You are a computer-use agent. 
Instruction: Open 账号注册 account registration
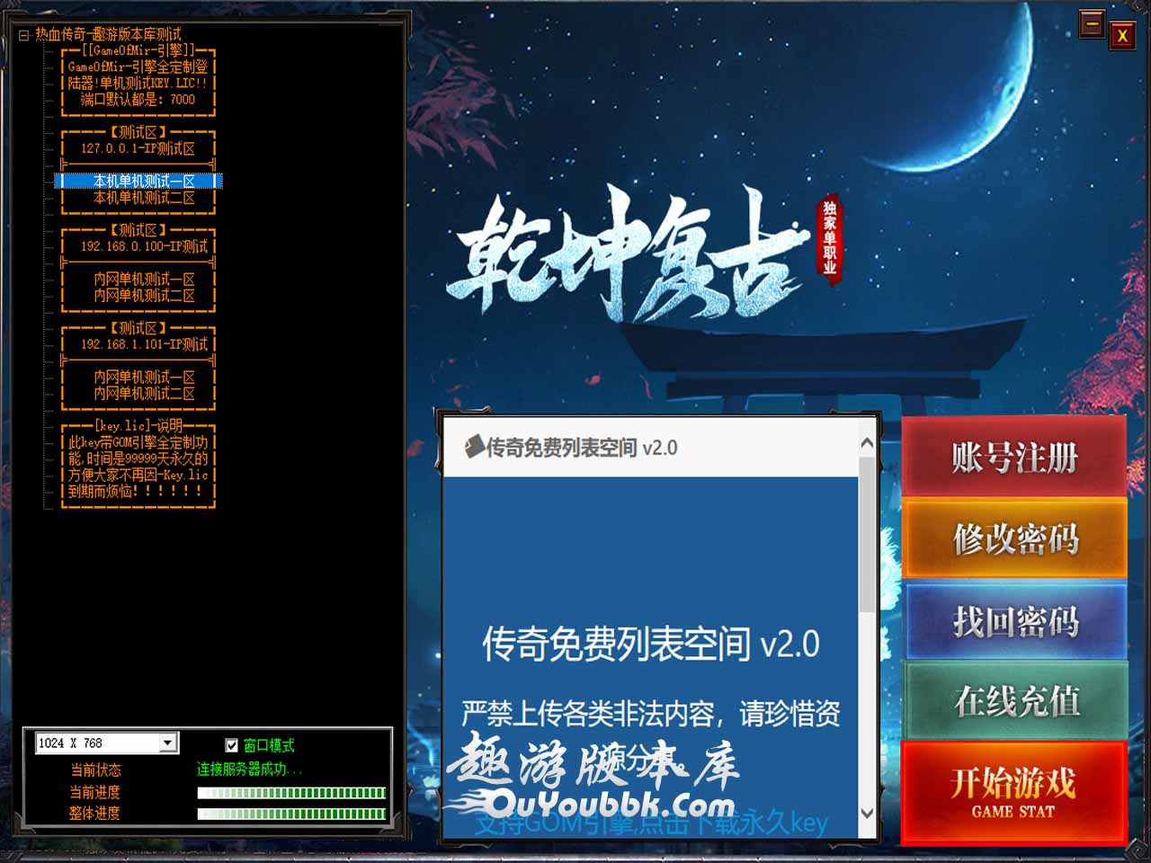coord(1014,458)
